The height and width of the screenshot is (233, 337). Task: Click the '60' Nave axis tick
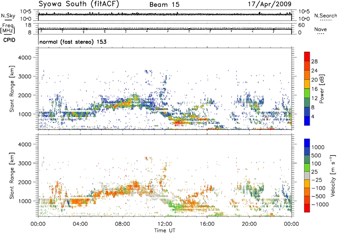[x=302, y=25]
